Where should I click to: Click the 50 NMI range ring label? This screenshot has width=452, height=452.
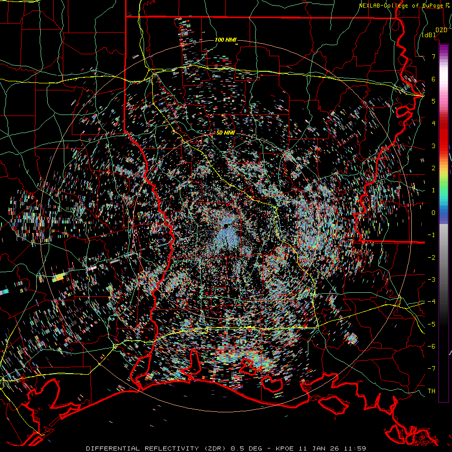[x=225, y=133]
